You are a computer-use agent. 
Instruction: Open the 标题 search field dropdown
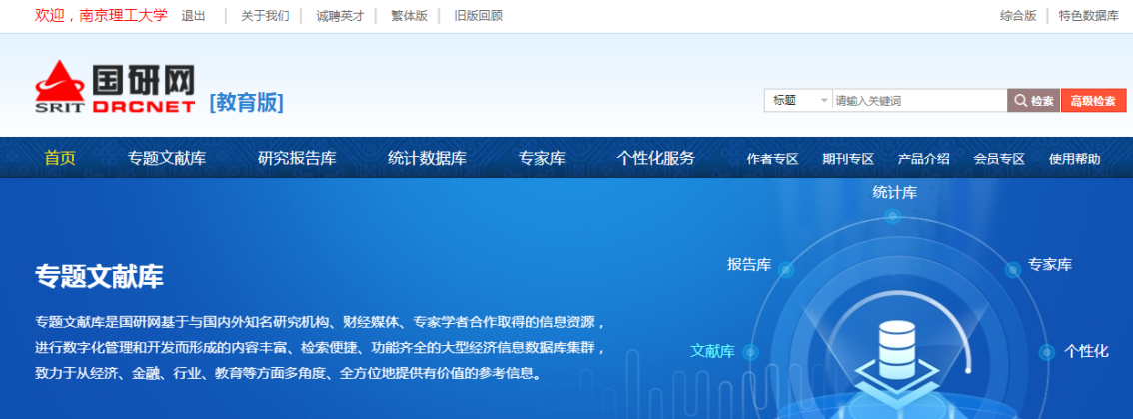[798, 100]
